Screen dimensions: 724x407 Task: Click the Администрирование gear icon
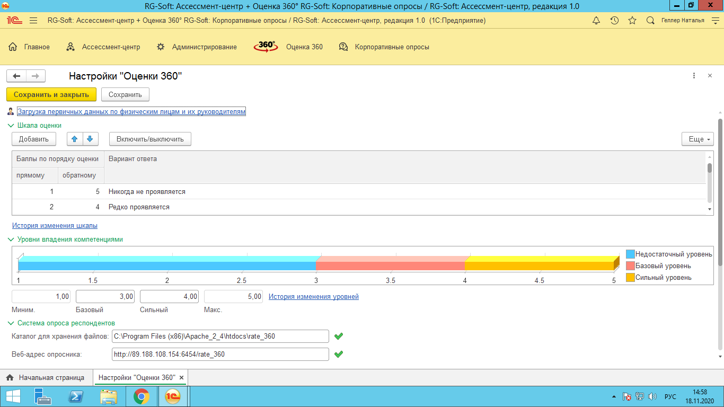[161, 47]
